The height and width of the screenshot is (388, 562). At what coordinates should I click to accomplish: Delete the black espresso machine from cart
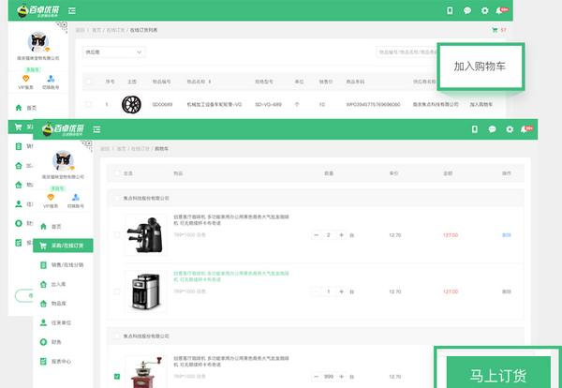[x=507, y=235]
